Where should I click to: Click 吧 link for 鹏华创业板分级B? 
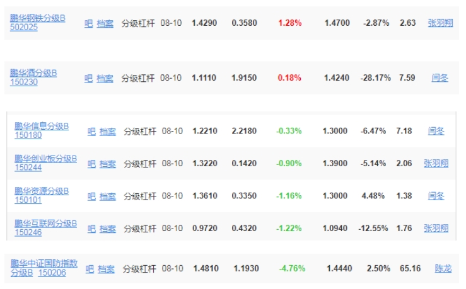pos(91,164)
